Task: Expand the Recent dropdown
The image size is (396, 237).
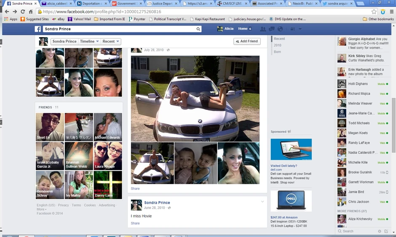Action: (x=111, y=41)
